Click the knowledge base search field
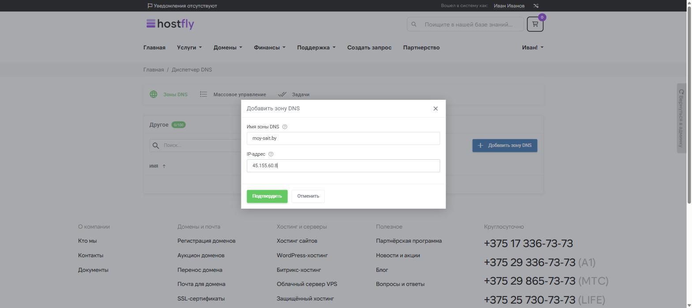Image resolution: width=692 pixels, height=308 pixels. point(466,24)
